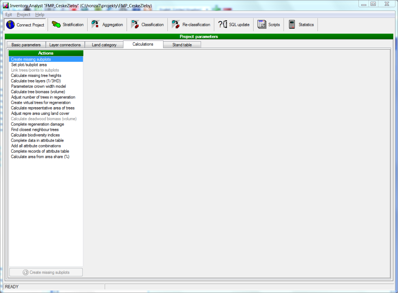
Task: Select Calculate biodiversity indices in list
Action: tap(35, 135)
